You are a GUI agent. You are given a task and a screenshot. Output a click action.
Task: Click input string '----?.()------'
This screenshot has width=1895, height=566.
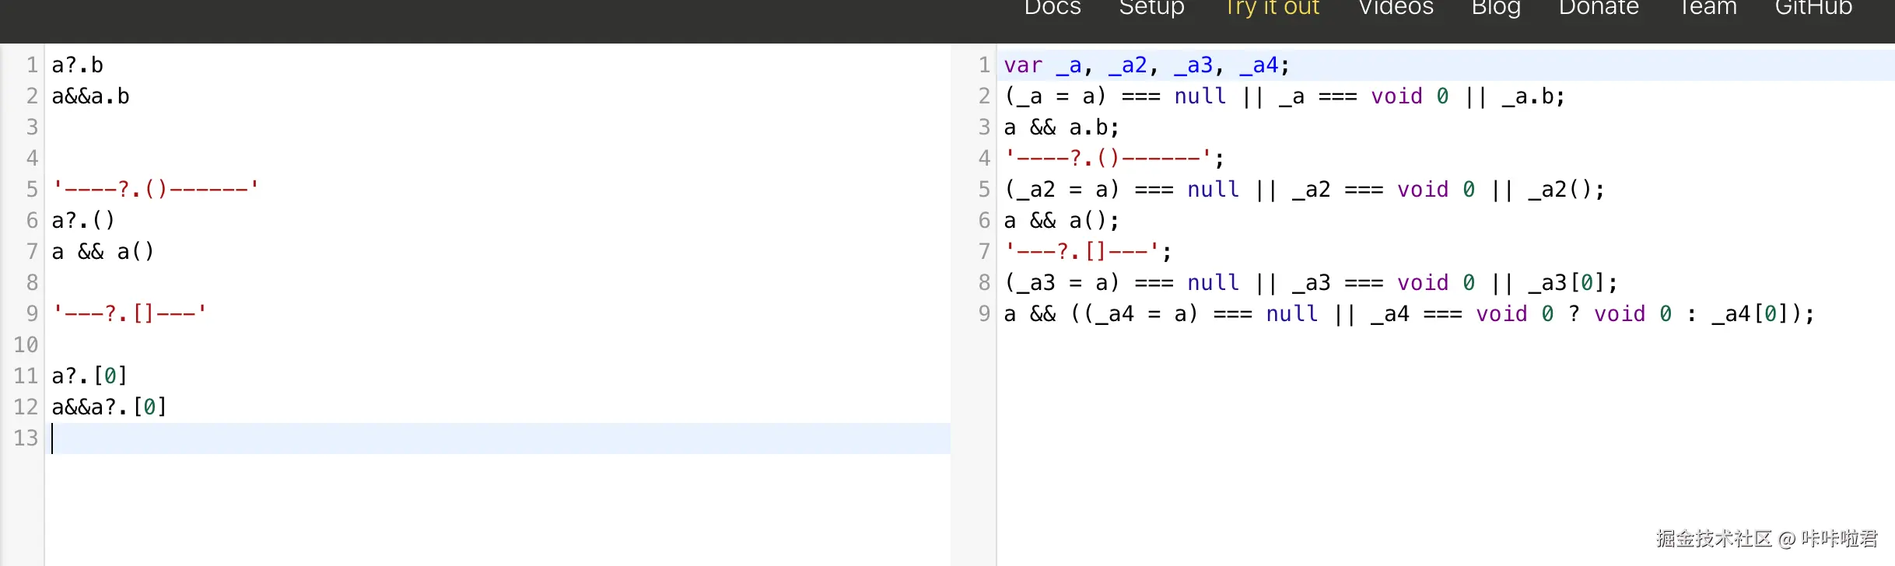(156, 189)
